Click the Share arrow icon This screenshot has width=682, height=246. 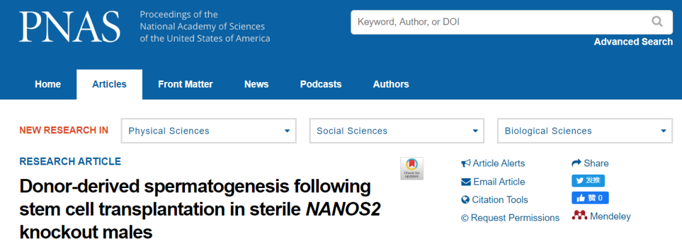tap(577, 163)
